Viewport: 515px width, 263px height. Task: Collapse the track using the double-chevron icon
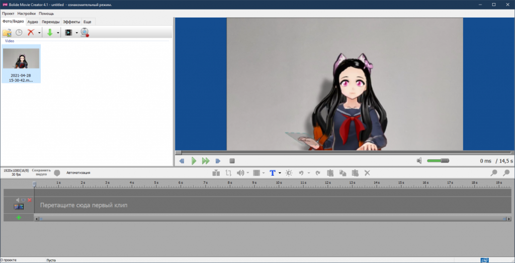click(23, 200)
